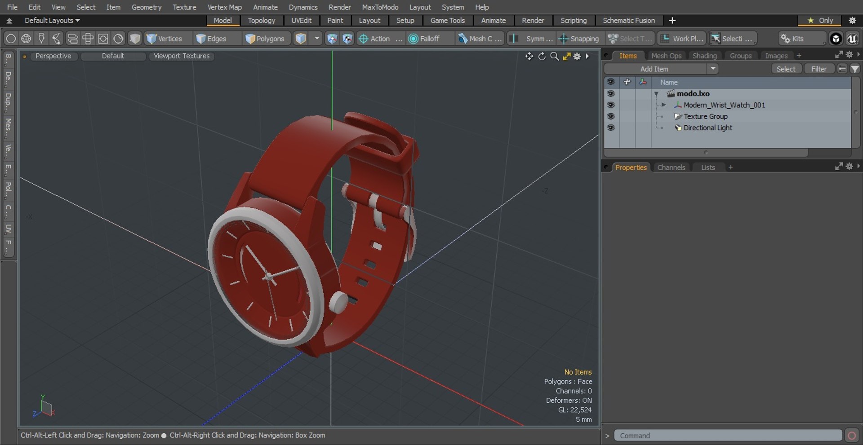Hide Modern_Wrist_Watch_001 using its eye icon
This screenshot has width=863, height=445.
click(x=610, y=105)
